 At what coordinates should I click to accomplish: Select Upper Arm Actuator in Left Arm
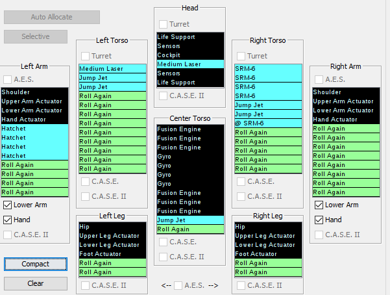pyautogui.click(x=34, y=101)
